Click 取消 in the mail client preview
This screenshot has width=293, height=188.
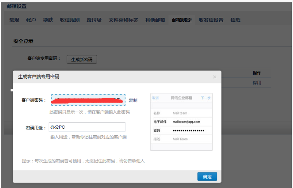click(156, 98)
